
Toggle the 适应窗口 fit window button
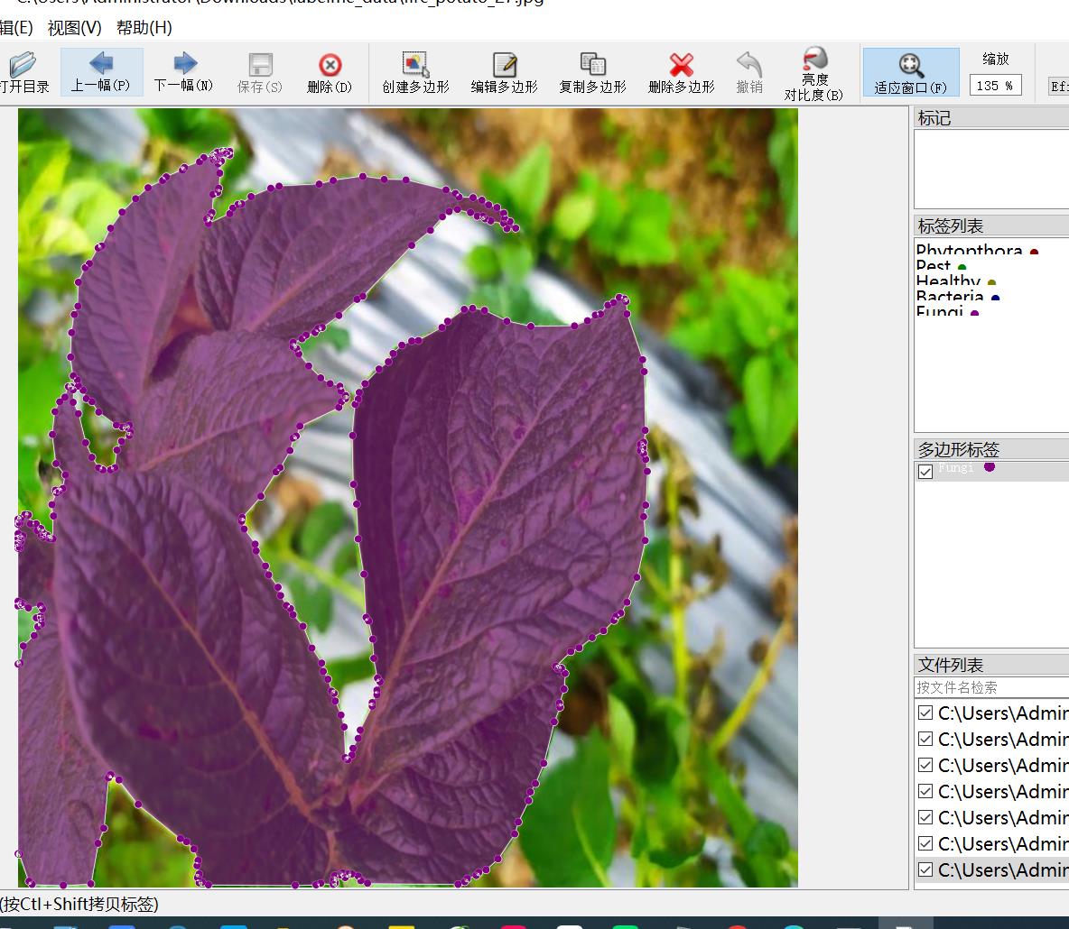tap(910, 72)
